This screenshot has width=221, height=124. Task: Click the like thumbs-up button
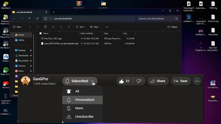tap(124, 81)
